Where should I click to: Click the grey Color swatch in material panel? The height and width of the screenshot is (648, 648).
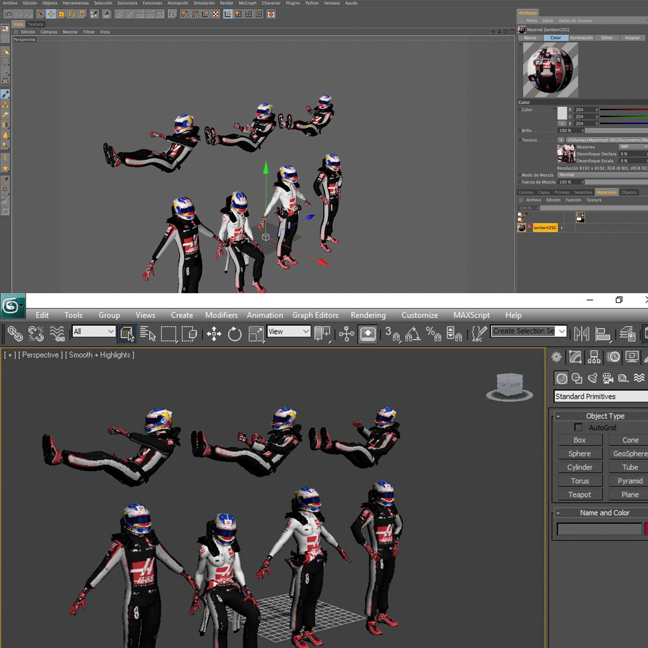point(562,113)
